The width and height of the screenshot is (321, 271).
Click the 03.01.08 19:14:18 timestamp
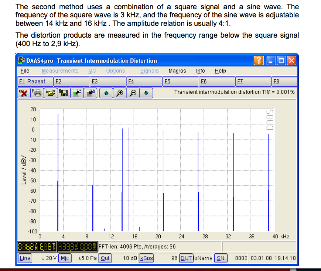[273, 258]
